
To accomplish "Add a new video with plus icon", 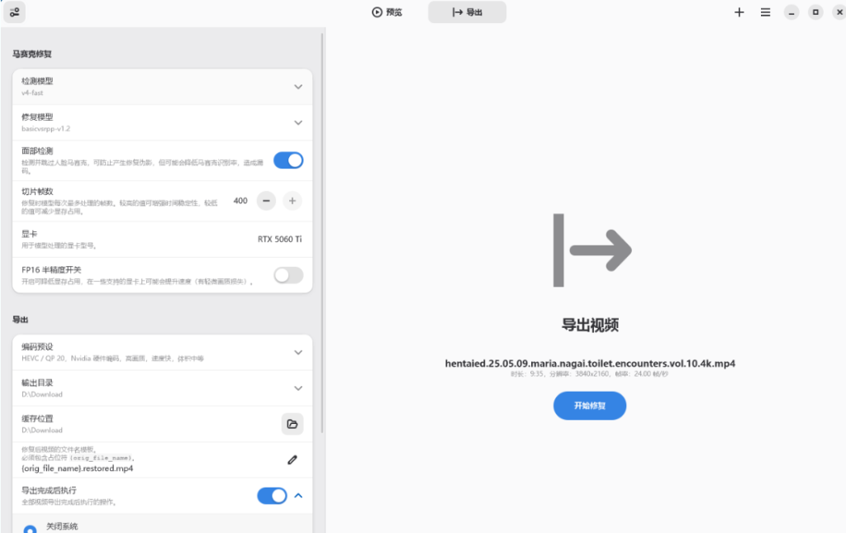I will 739,12.
